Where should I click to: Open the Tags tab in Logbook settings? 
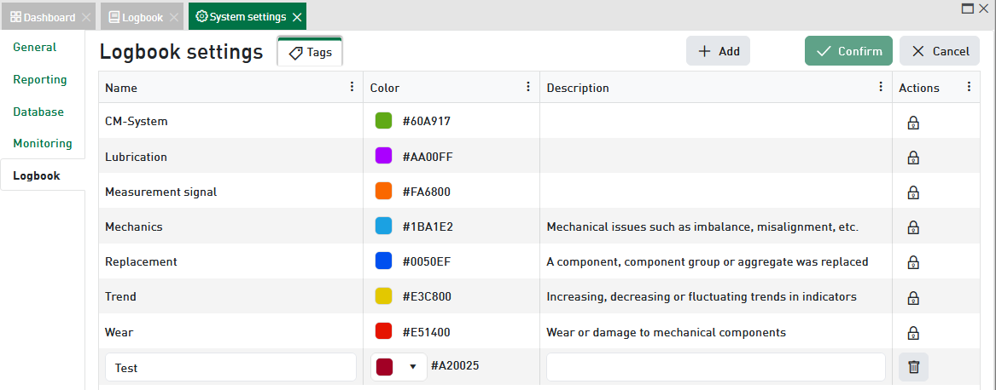tap(310, 52)
